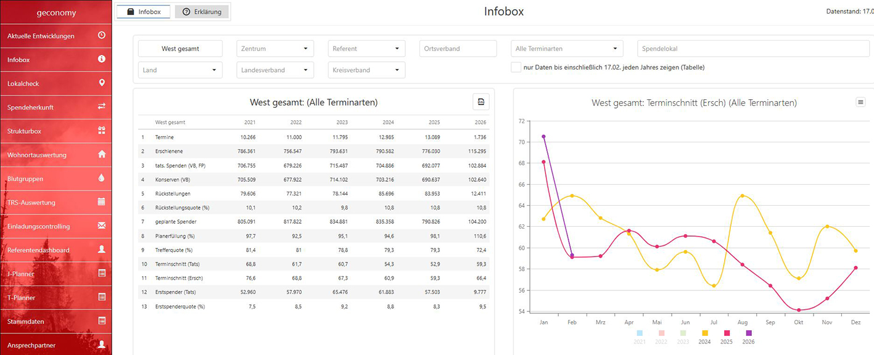Screen dimensions: 874x355
Task: Expand the Alle Terminarten dropdown
Action: point(566,49)
